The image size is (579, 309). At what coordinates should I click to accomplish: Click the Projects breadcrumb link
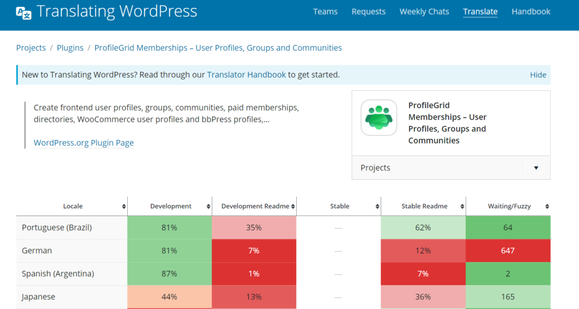[x=31, y=48]
